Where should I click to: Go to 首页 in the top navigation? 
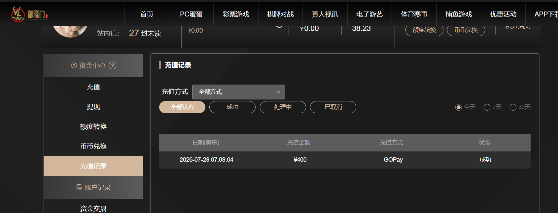click(x=147, y=14)
